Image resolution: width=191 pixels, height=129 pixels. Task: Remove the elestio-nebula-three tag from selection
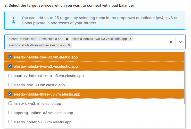click(x=69, y=45)
